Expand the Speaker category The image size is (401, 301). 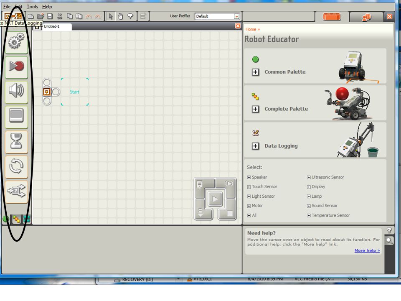249,177
